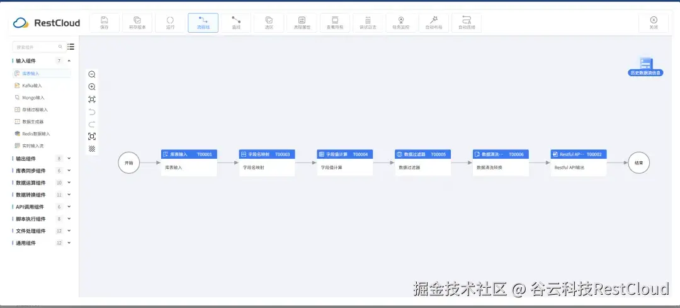The image size is (680, 308).
Task: Click the count badge 10 beside 数据运算组件
Action: (59, 183)
